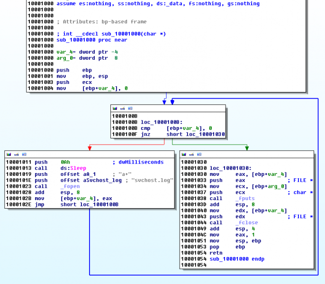The width and height of the screenshot is (325, 284).
Task: Click the middle title icon of loc_10001030 node
Action: (x=191, y=154)
